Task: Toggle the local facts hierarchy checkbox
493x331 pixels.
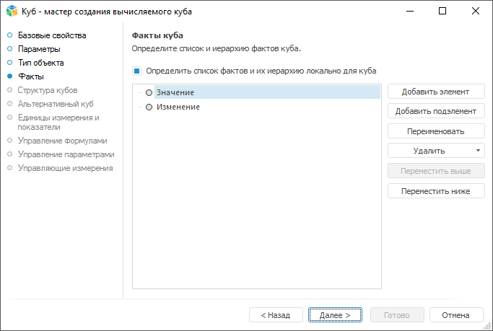Action: coord(136,71)
